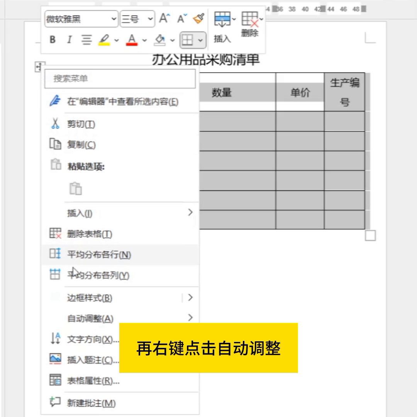Select 平均分布各行(N) menu entry

click(x=120, y=254)
